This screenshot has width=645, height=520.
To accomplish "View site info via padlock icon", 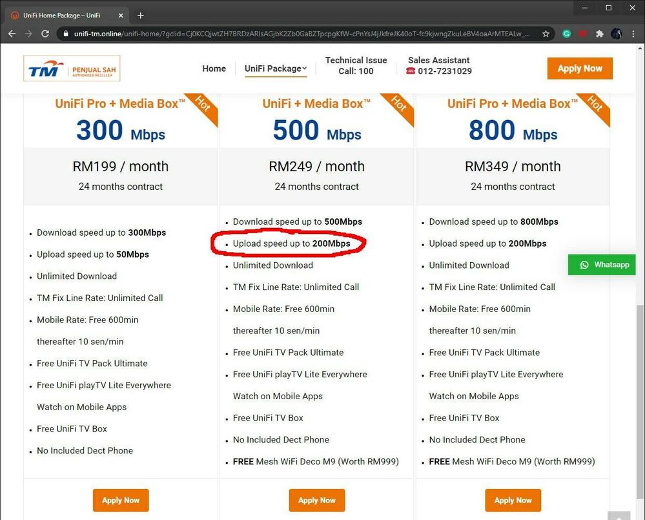I will pos(65,34).
